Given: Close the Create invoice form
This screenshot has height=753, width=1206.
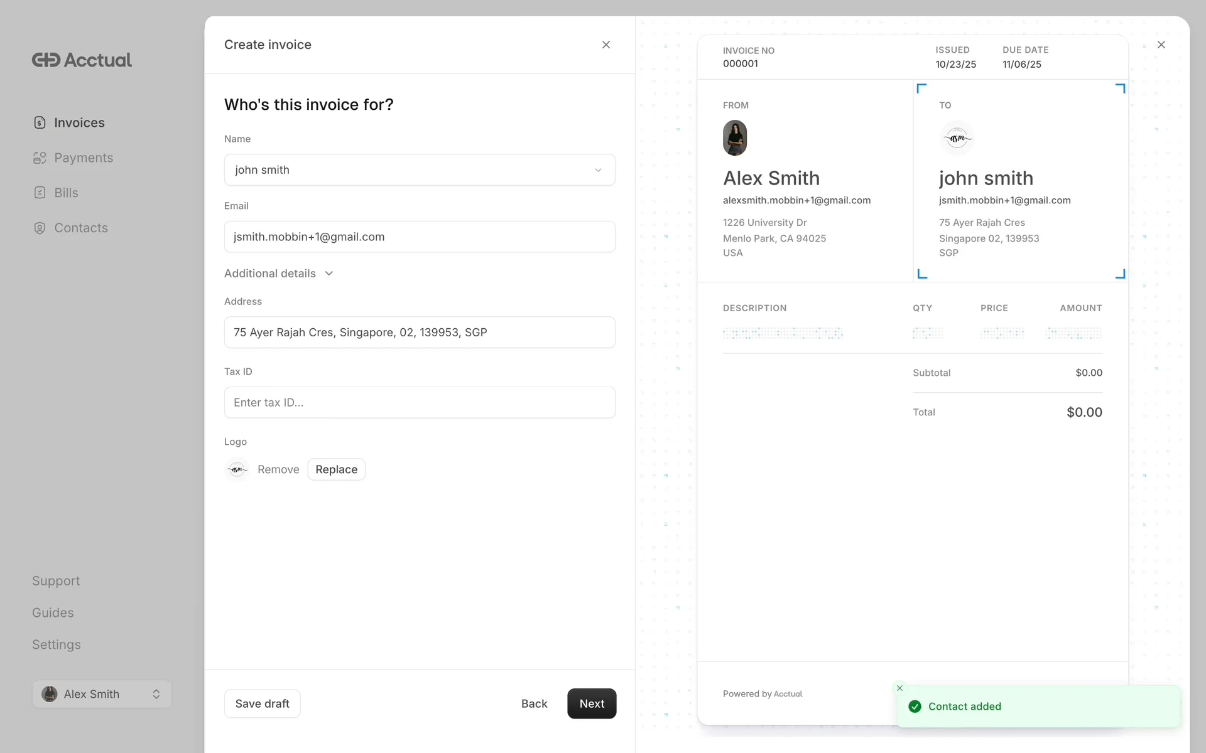Looking at the screenshot, I should (x=606, y=45).
